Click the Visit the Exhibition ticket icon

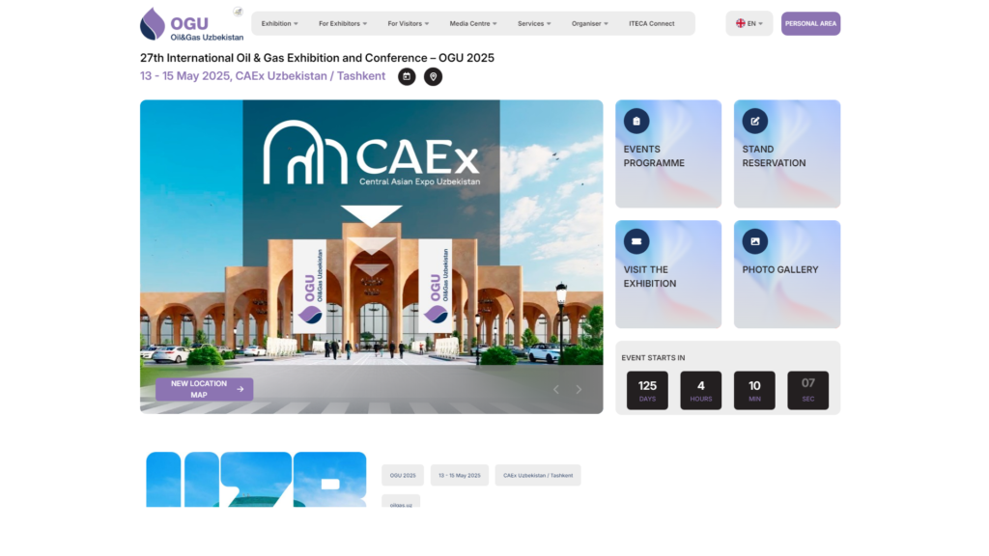(636, 241)
